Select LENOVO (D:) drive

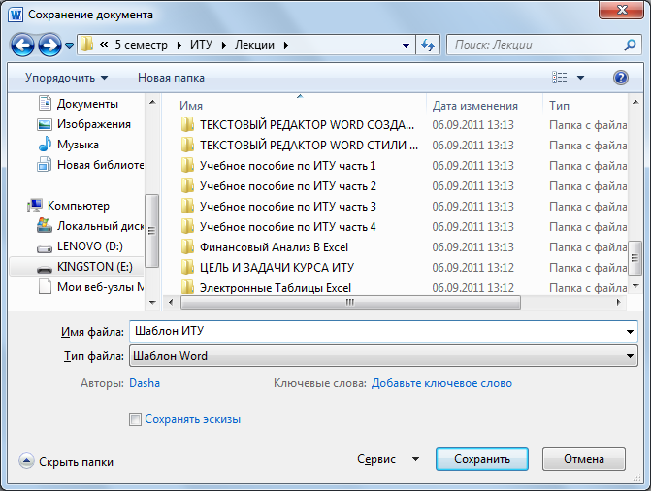click(x=80, y=245)
